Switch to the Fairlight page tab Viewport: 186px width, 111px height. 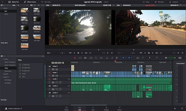[x=106, y=108]
